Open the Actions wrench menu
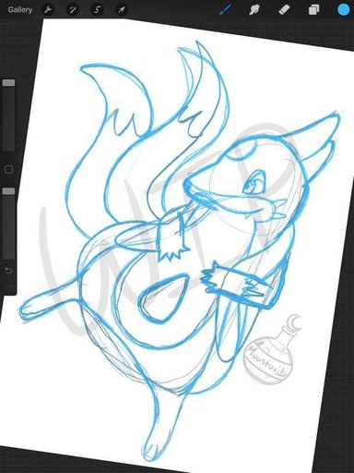Screen dimensions: 354x473 click(x=47, y=10)
